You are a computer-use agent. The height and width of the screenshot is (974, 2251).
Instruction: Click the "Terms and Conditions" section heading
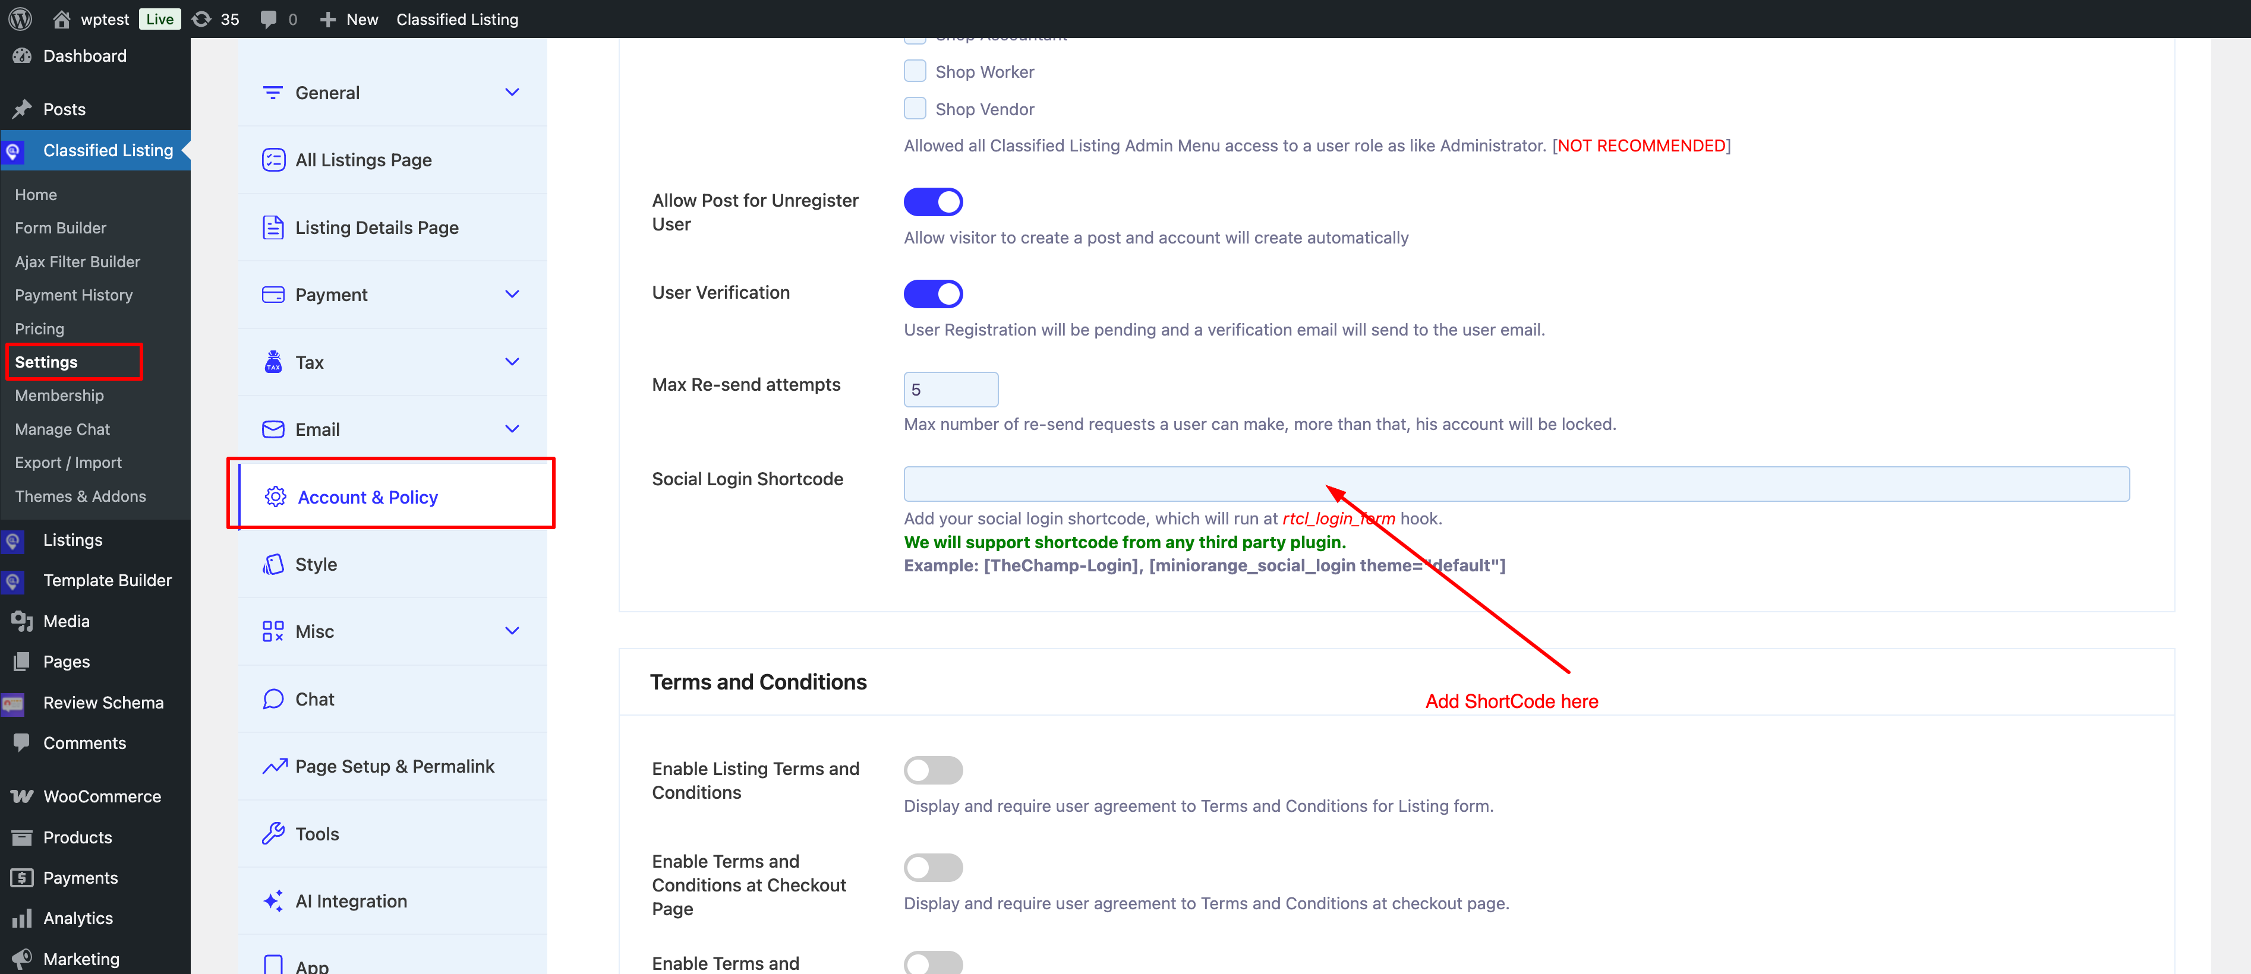point(758,681)
